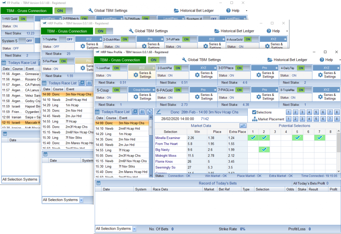This screenshot has height=234, width=341.
Task: Select the 12:15 Israeli Maccabi row in the FP Profile window
Action: tap(21, 122)
